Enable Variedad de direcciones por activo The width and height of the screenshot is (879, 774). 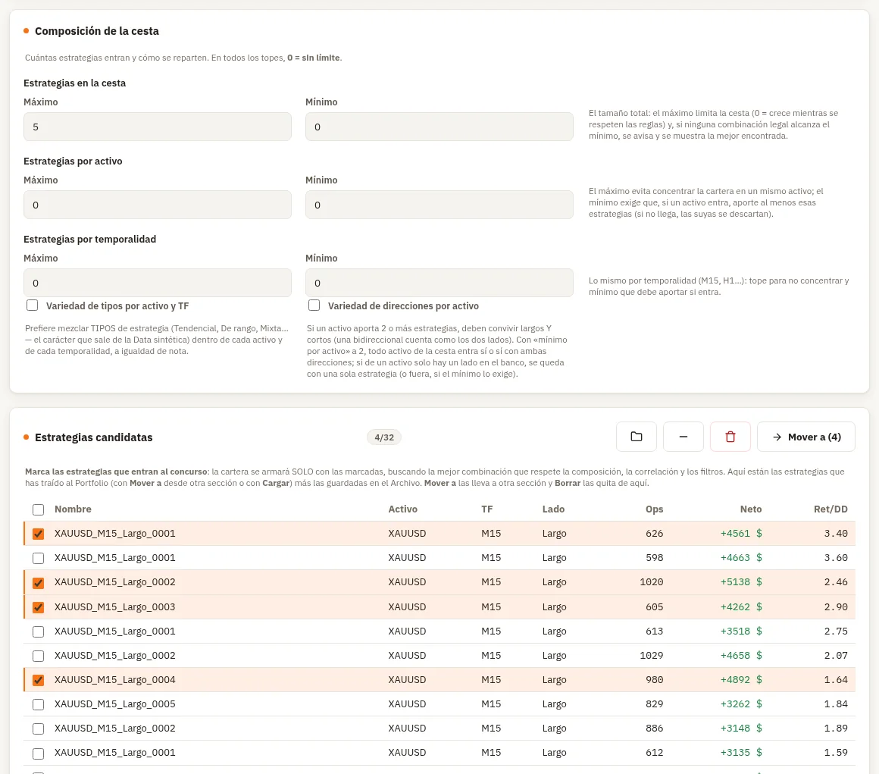click(x=314, y=305)
